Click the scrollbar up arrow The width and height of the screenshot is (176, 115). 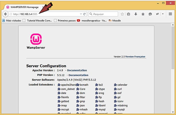[173, 25]
